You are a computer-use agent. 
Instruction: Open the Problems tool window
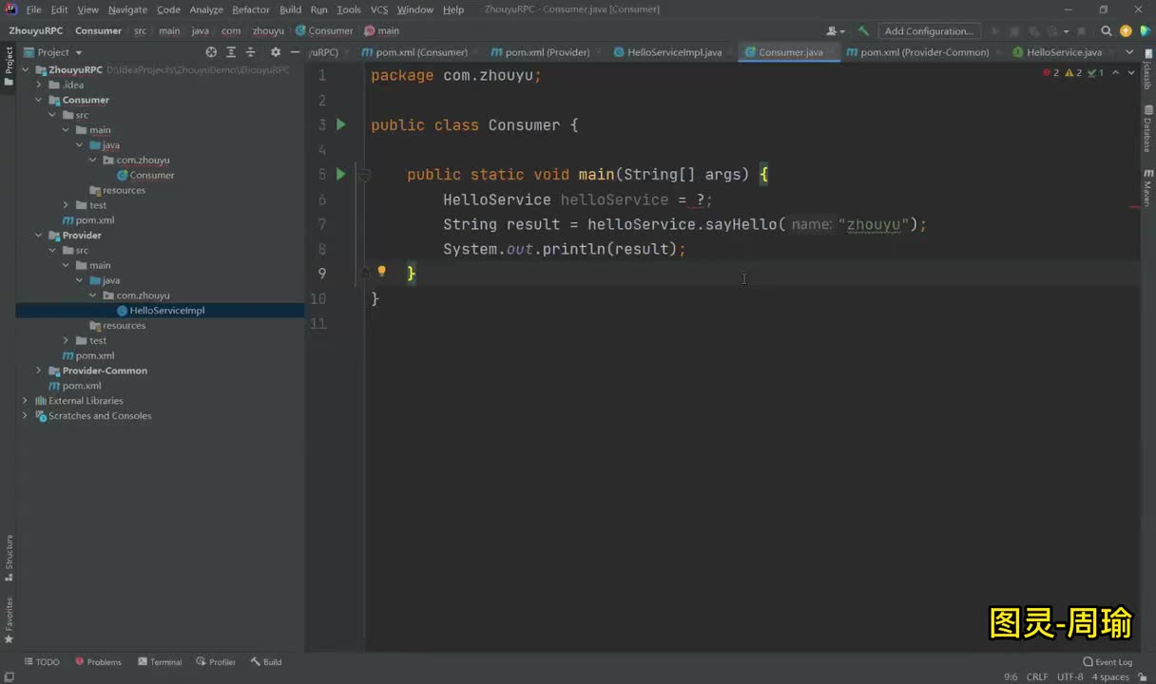tap(98, 662)
